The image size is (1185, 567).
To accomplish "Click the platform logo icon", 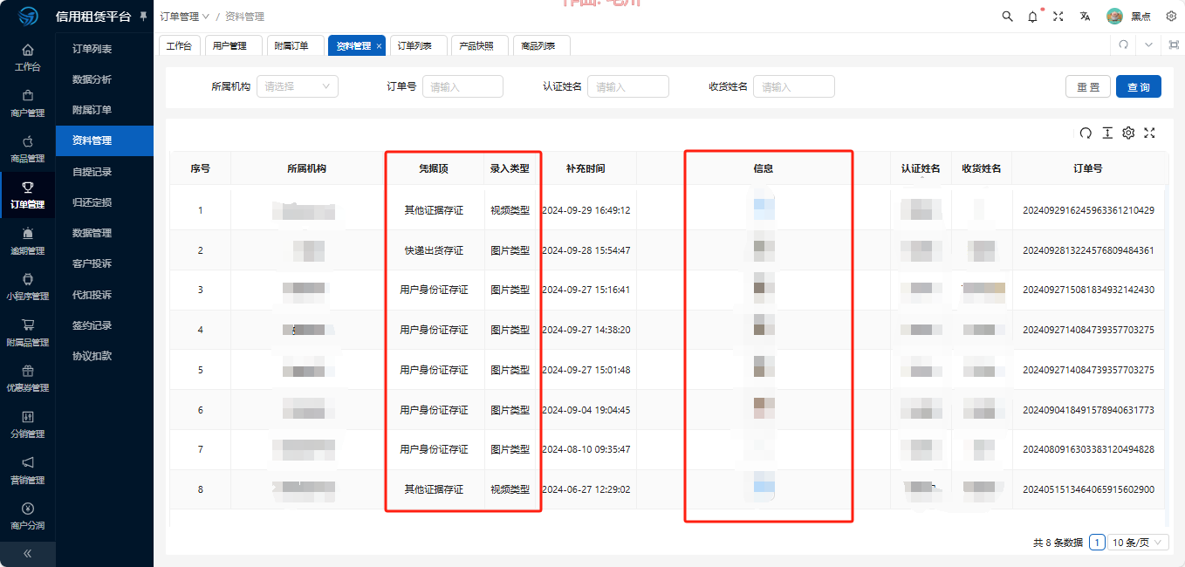I will [x=29, y=17].
